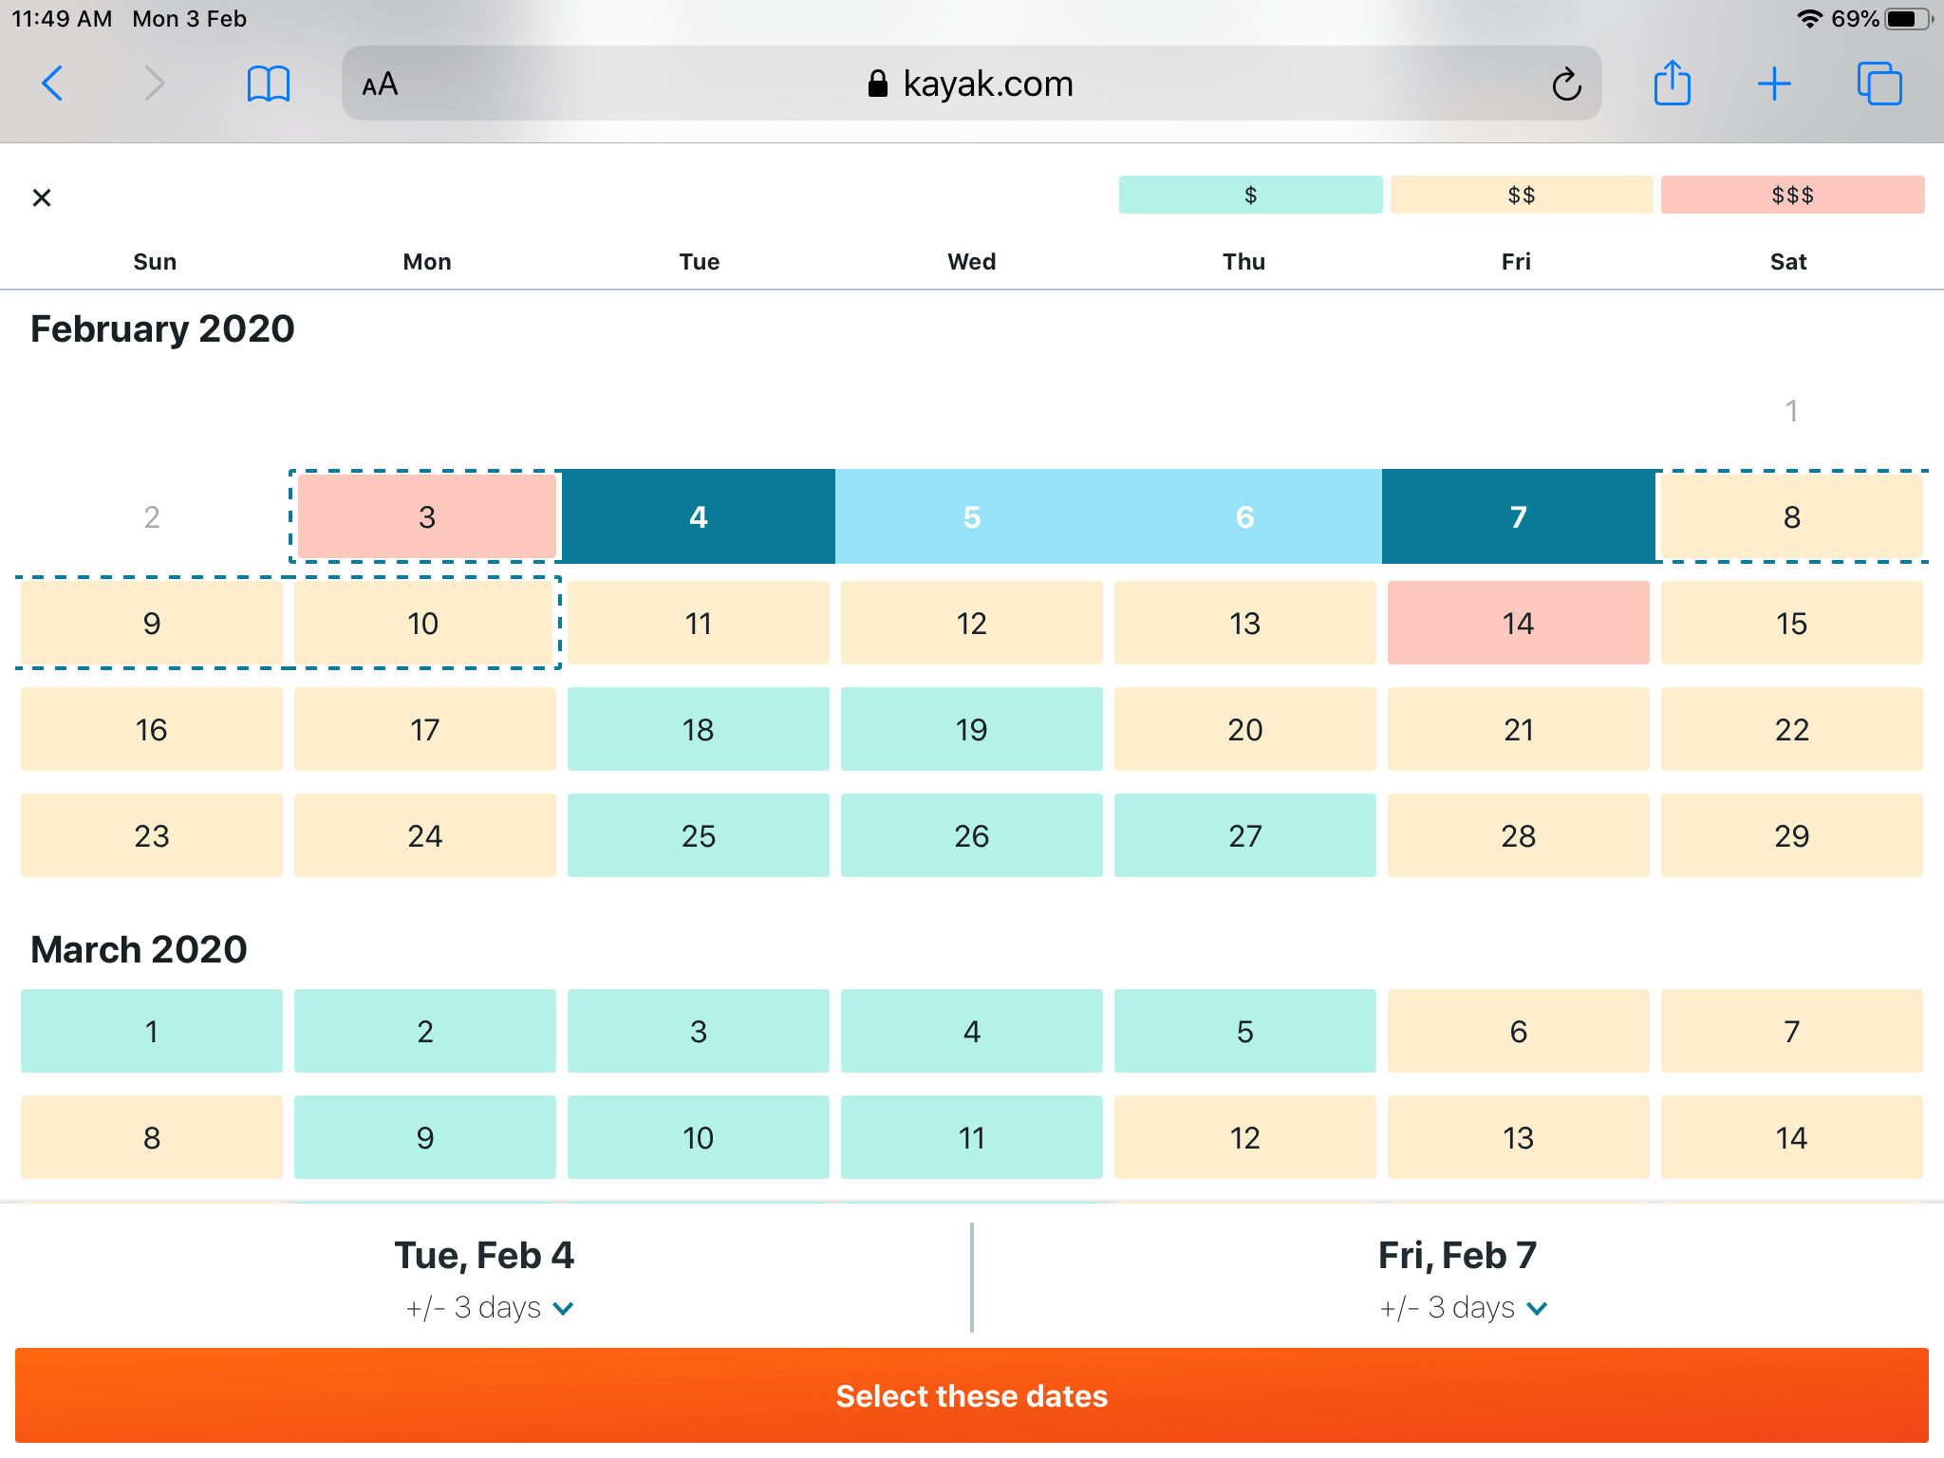Click the green $ price legend
This screenshot has height=1458, width=1944.
1250,195
